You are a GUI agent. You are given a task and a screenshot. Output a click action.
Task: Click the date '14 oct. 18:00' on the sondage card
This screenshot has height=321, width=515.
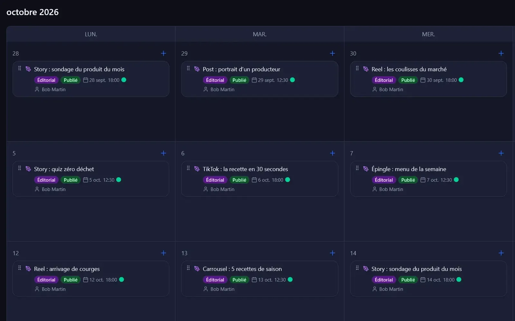[441, 280]
